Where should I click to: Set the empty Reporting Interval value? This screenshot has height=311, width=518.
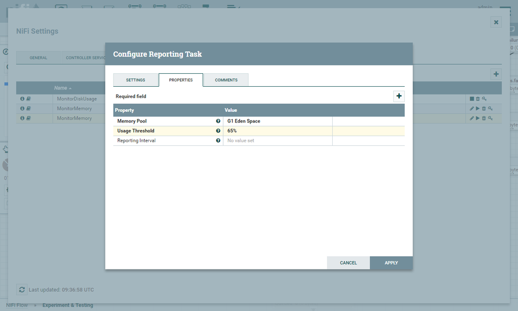coord(277,141)
